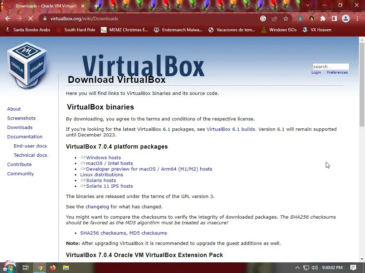
Task: Click the avatar extension icon next to puzzle piece
Action: [x=312, y=18]
